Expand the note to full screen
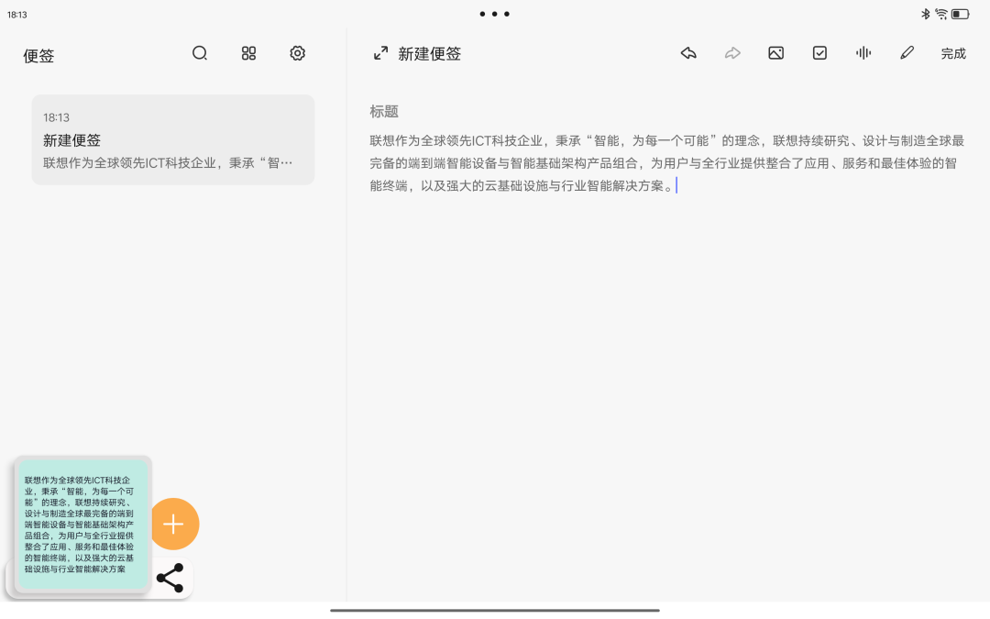This screenshot has height=619, width=990. tap(380, 53)
